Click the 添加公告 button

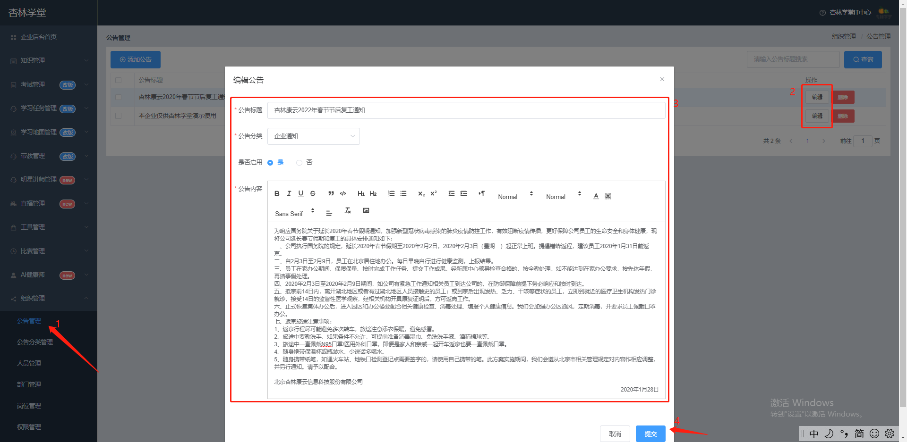tap(136, 60)
